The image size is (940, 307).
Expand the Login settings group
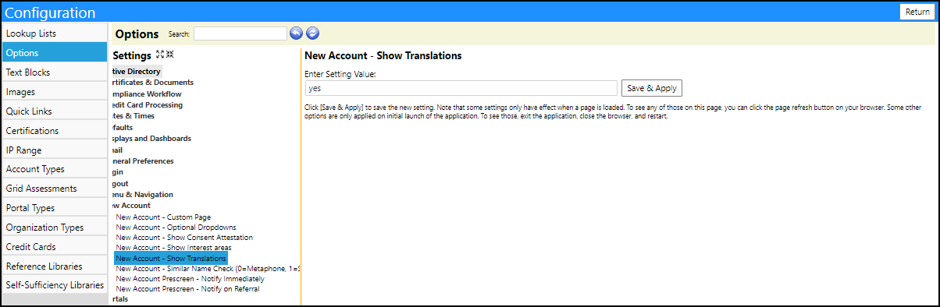[118, 172]
